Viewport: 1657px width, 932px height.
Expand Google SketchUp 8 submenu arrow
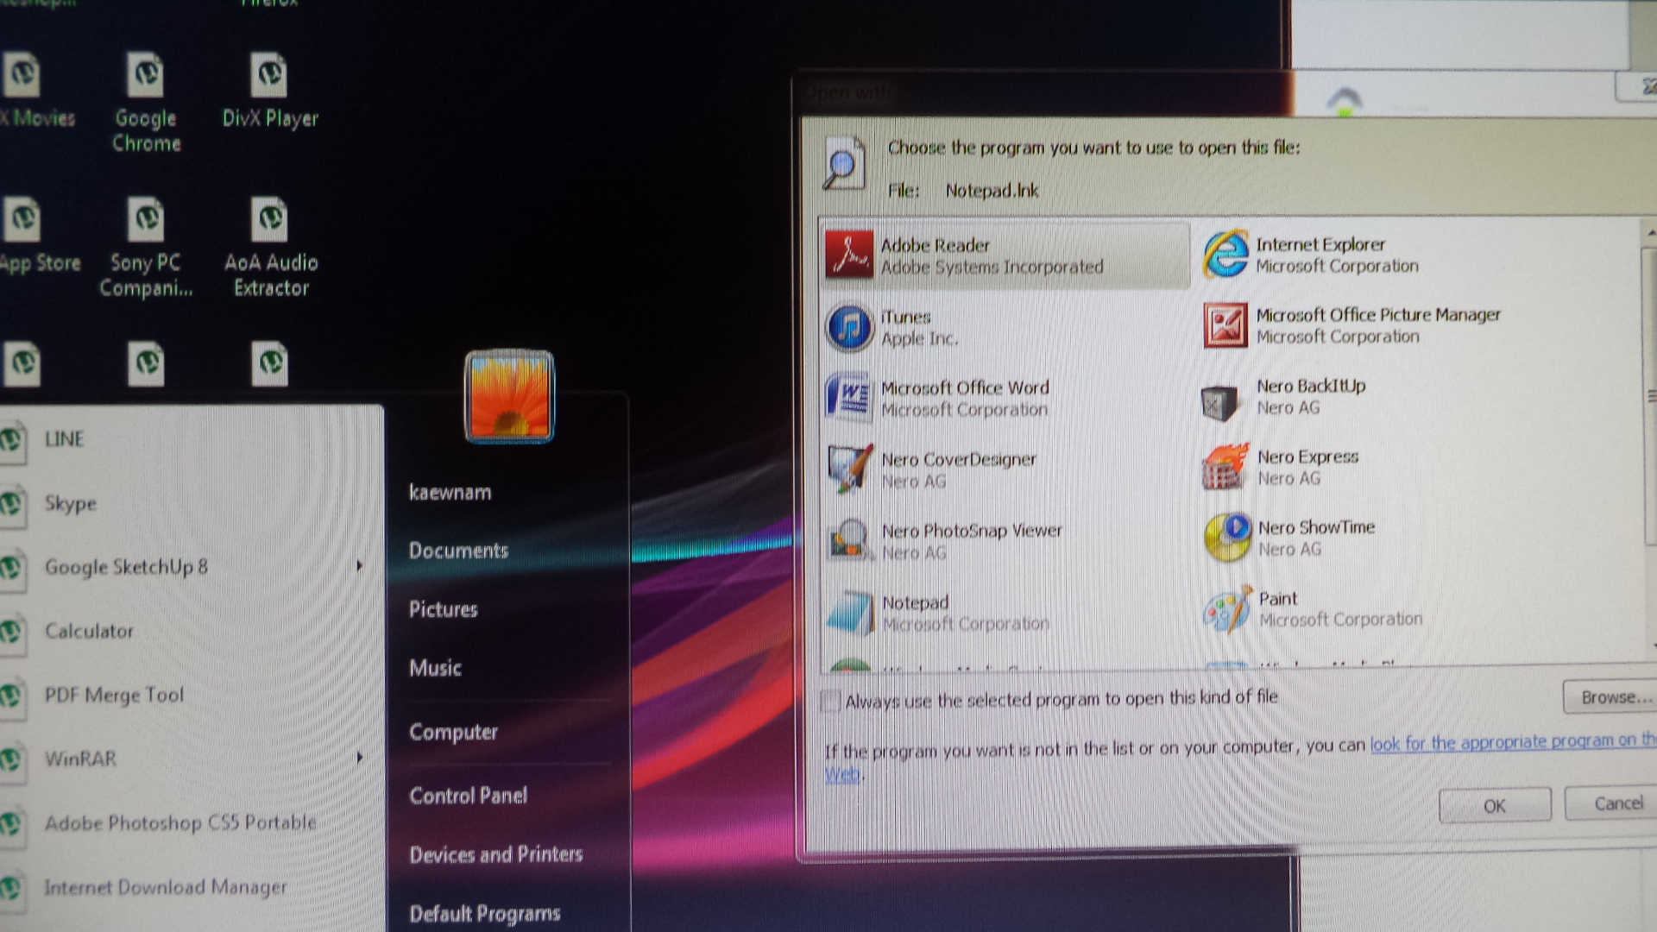coord(359,566)
